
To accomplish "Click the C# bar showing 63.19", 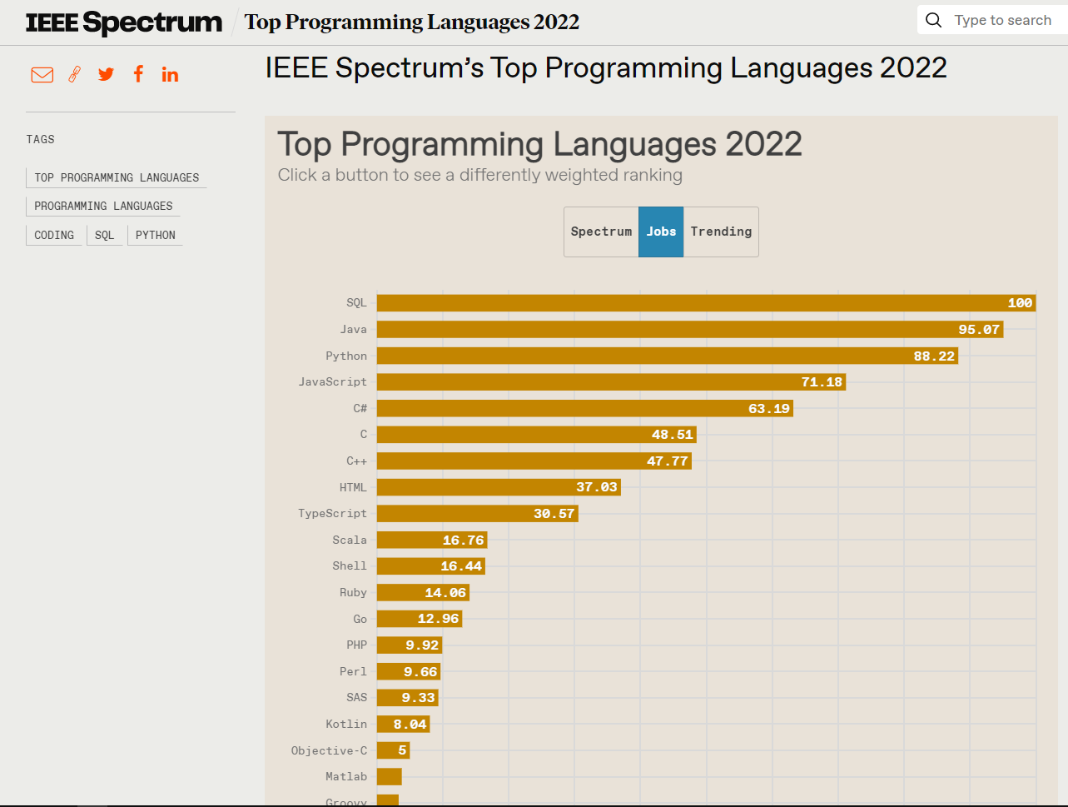I will [x=585, y=408].
